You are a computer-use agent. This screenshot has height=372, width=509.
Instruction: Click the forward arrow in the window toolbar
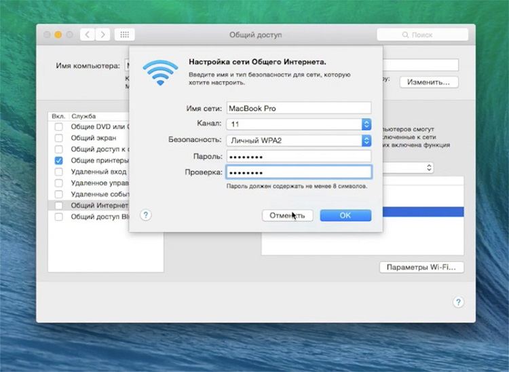(103, 35)
